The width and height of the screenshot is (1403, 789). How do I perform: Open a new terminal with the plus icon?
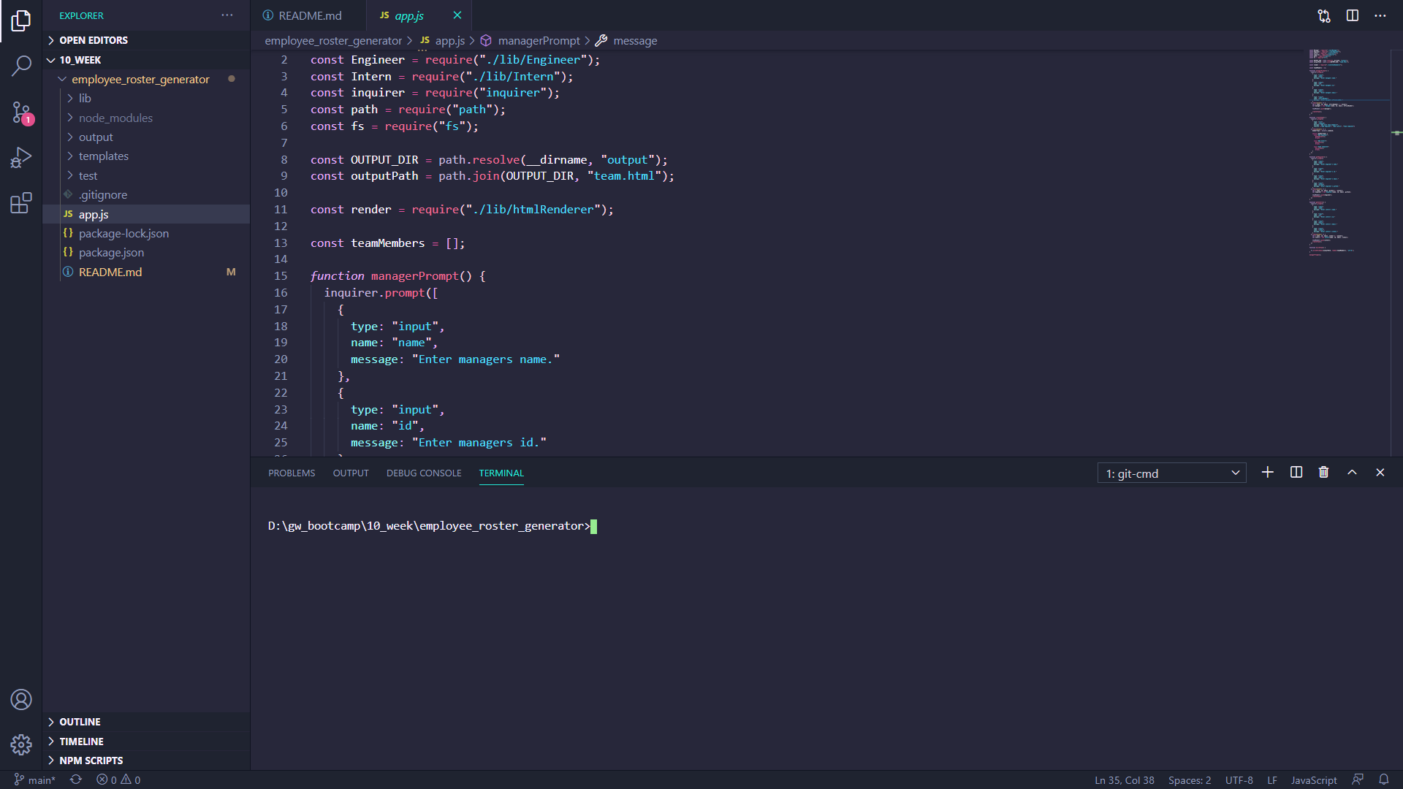pyautogui.click(x=1267, y=472)
